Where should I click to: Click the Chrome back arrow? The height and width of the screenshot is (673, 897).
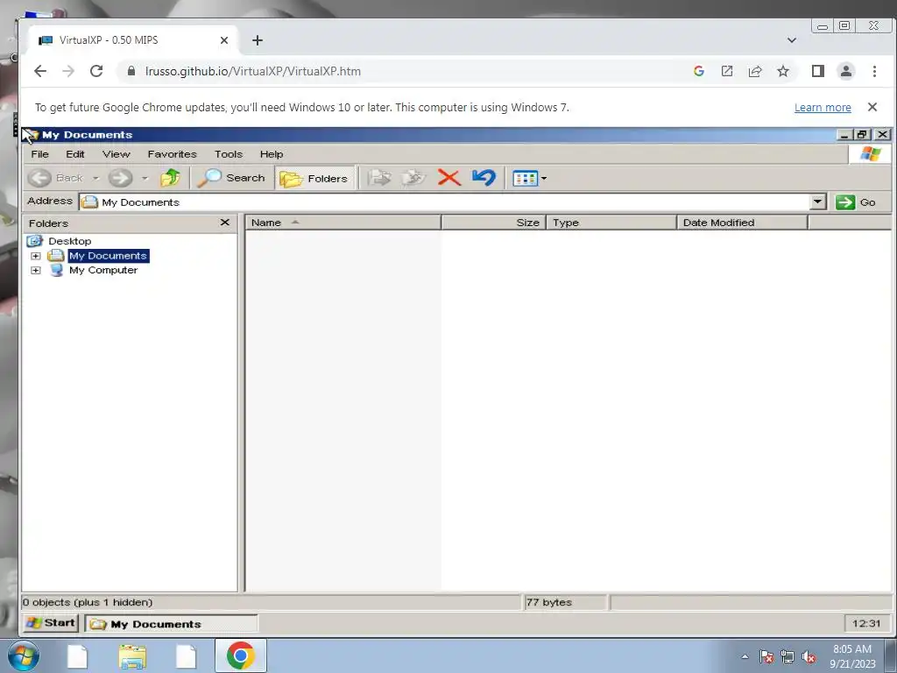click(40, 71)
